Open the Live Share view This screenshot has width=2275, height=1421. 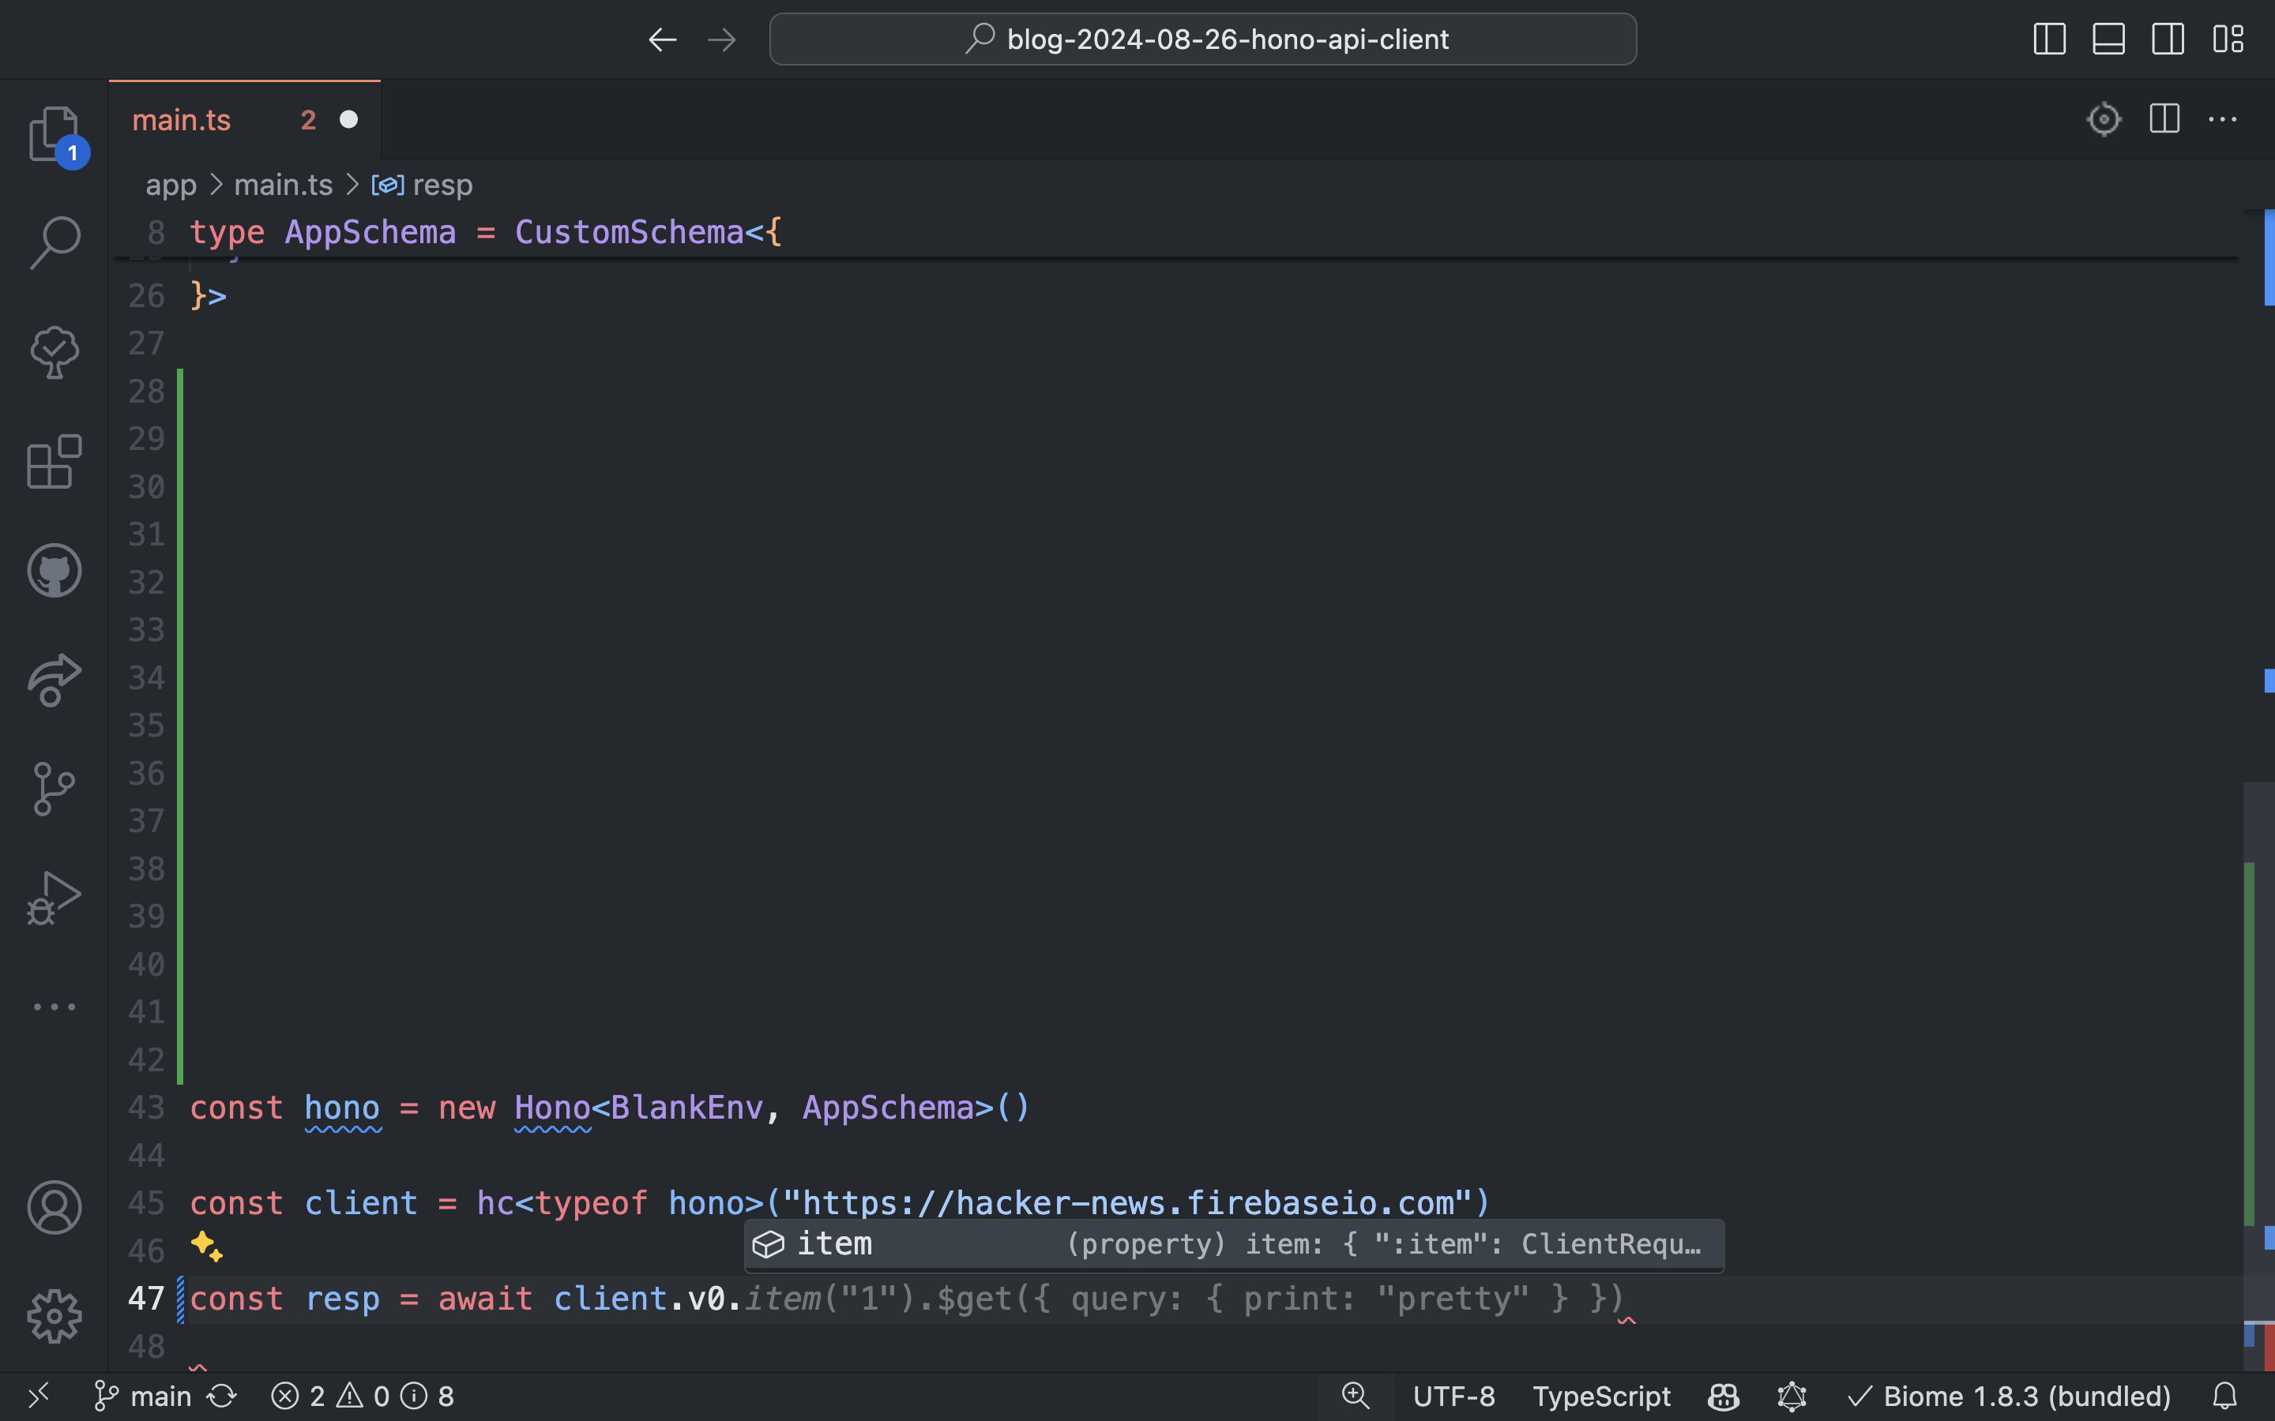click(55, 680)
